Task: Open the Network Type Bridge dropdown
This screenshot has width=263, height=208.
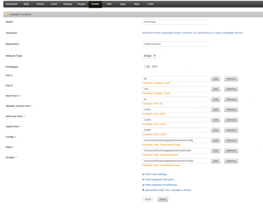Action: point(149,56)
